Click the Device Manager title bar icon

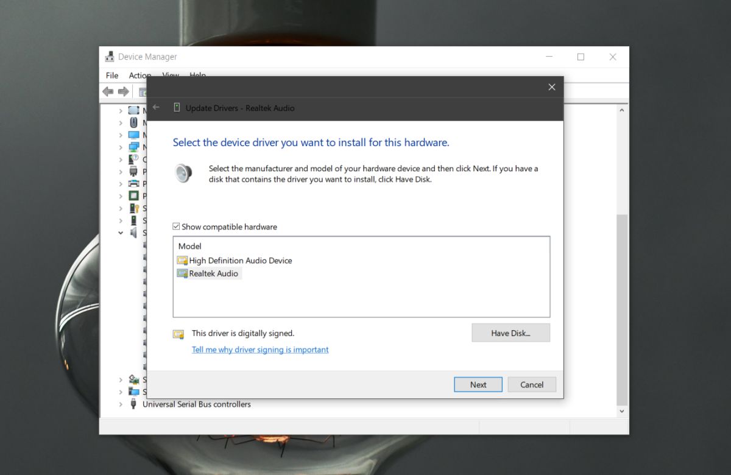(x=110, y=57)
